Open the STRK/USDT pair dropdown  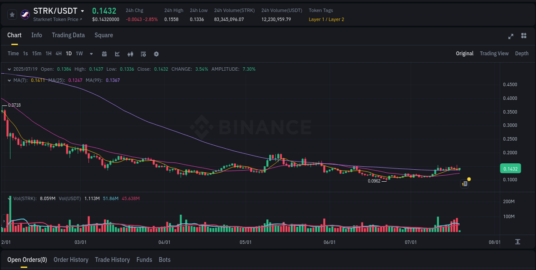tap(84, 11)
